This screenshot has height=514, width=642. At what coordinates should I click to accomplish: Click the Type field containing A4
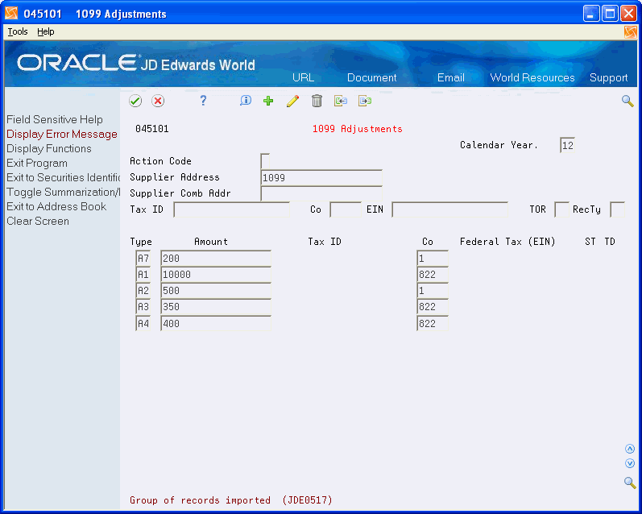pyautogui.click(x=143, y=324)
